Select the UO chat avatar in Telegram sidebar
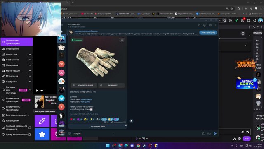Viewport: 264px width, 149px height. (x=61, y=73)
